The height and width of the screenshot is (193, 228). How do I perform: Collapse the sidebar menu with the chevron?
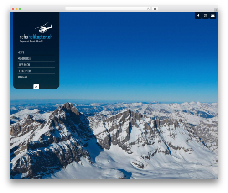(36, 87)
